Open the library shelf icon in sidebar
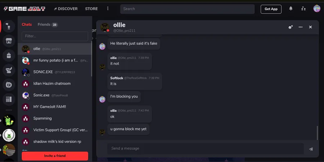 (9, 99)
